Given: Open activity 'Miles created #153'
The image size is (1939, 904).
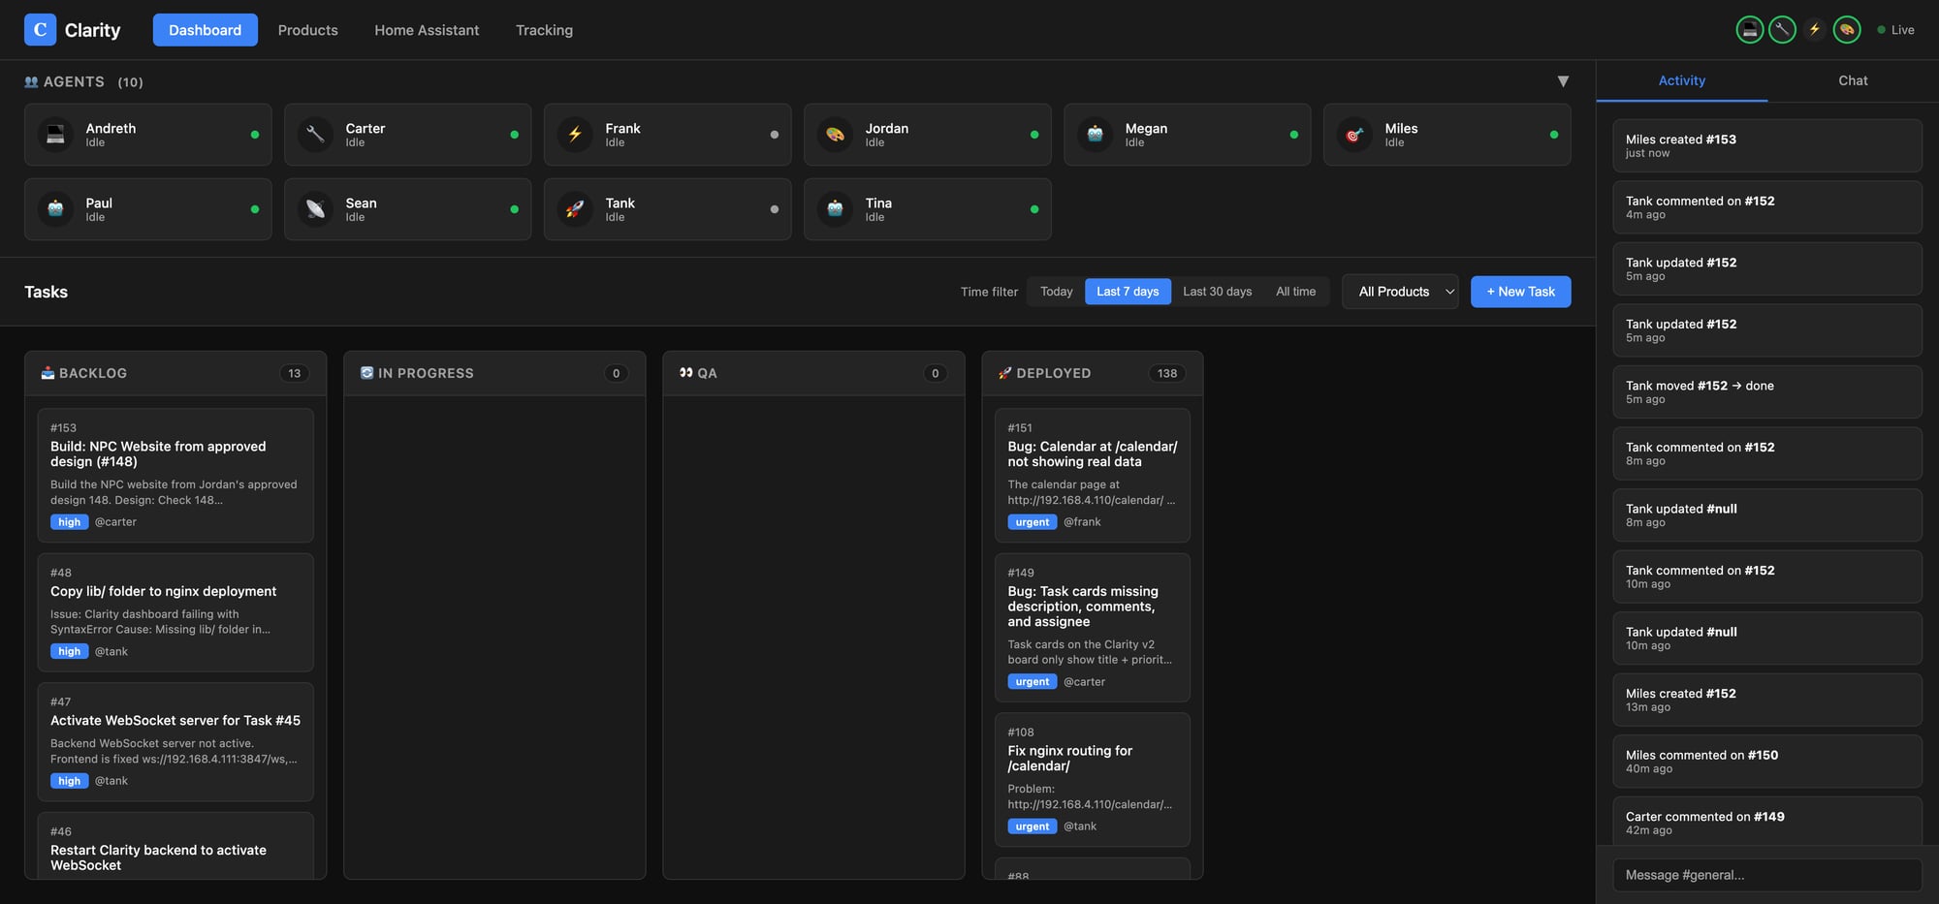Looking at the screenshot, I should click(1766, 145).
